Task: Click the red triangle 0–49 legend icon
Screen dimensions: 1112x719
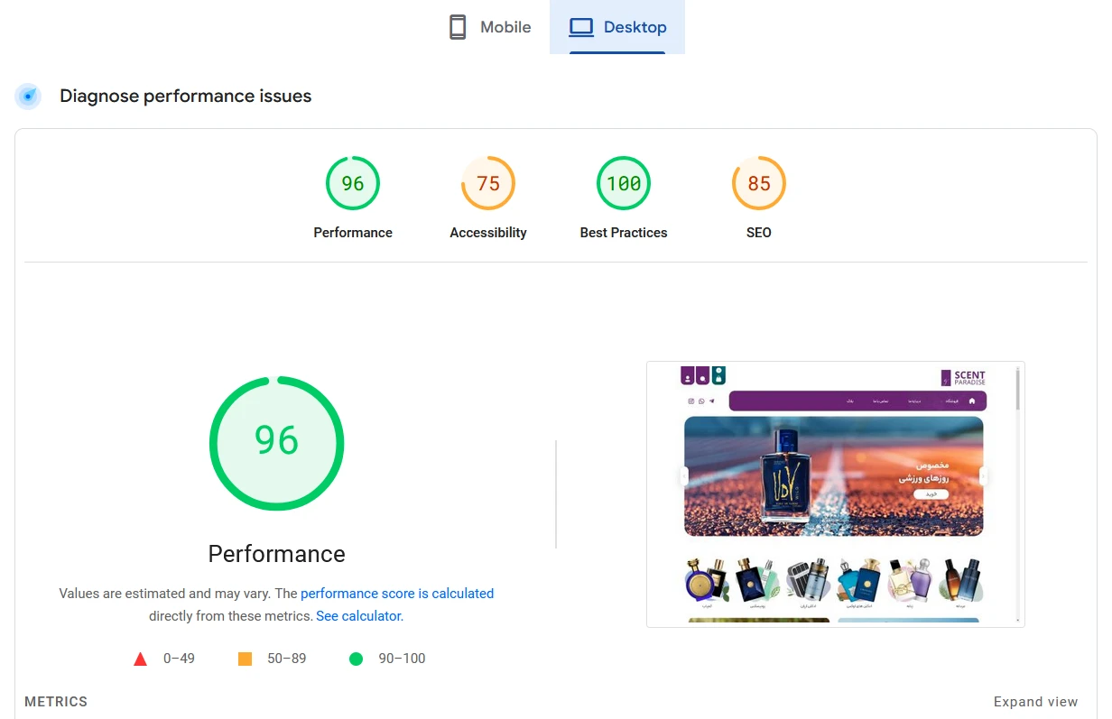Action: [140, 659]
